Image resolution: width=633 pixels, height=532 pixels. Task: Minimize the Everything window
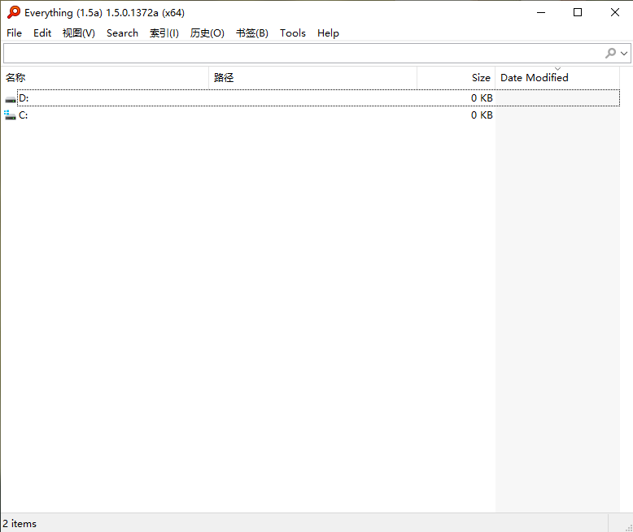[541, 12]
